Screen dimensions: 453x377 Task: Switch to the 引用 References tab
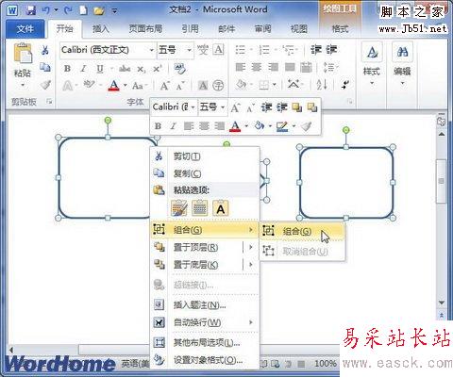[x=191, y=29]
